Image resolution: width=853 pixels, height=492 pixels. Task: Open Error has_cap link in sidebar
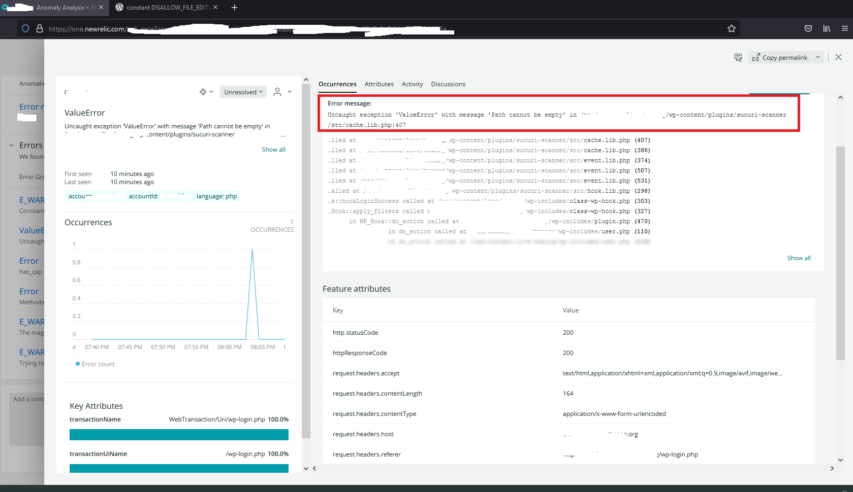(29, 261)
